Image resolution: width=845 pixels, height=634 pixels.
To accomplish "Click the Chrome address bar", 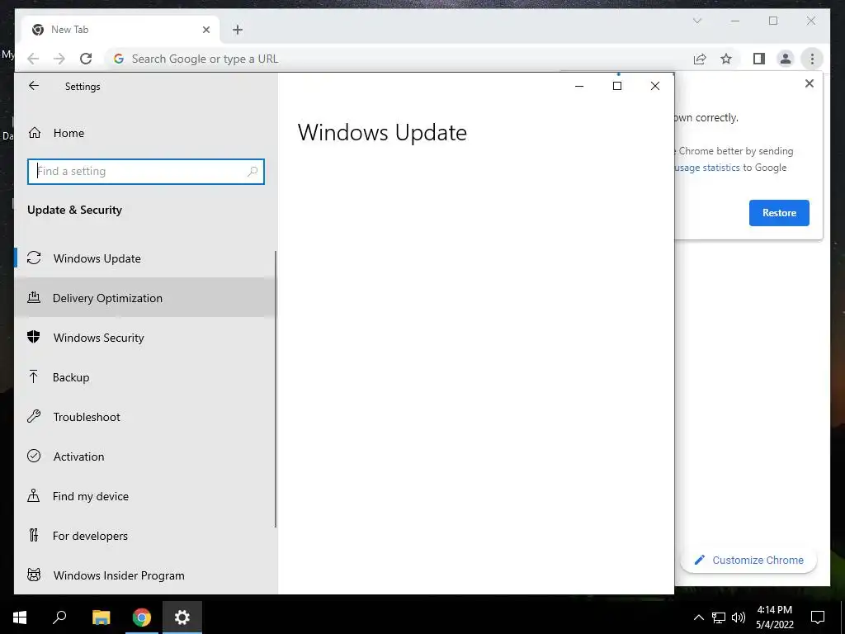I will [399, 59].
